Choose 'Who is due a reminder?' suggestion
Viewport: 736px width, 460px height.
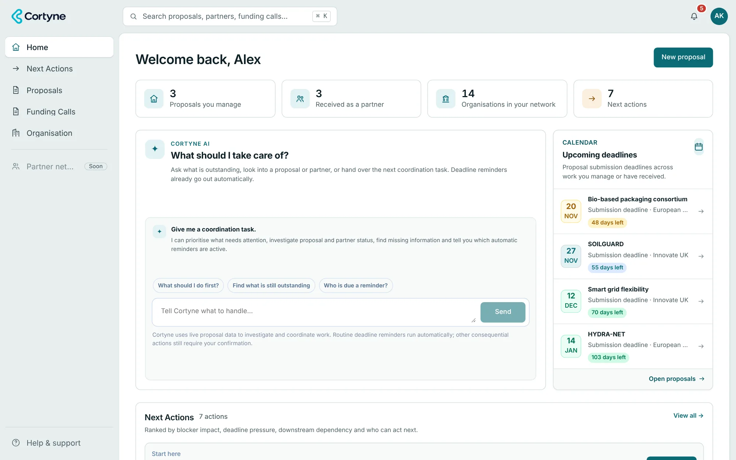tap(355, 286)
